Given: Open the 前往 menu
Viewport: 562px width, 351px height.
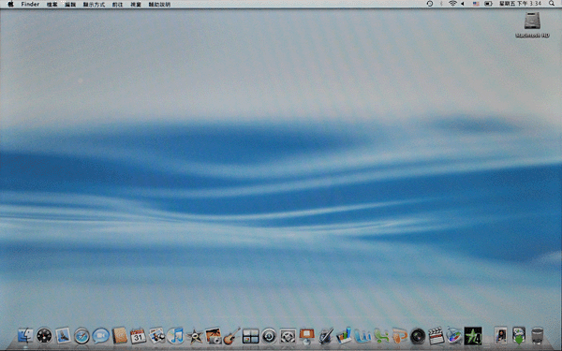Looking at the screenshot, I should (117, 5).
